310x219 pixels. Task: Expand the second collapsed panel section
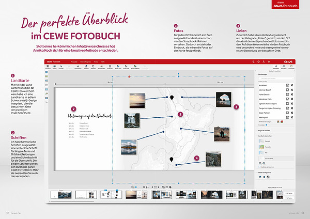click(257, 131)
